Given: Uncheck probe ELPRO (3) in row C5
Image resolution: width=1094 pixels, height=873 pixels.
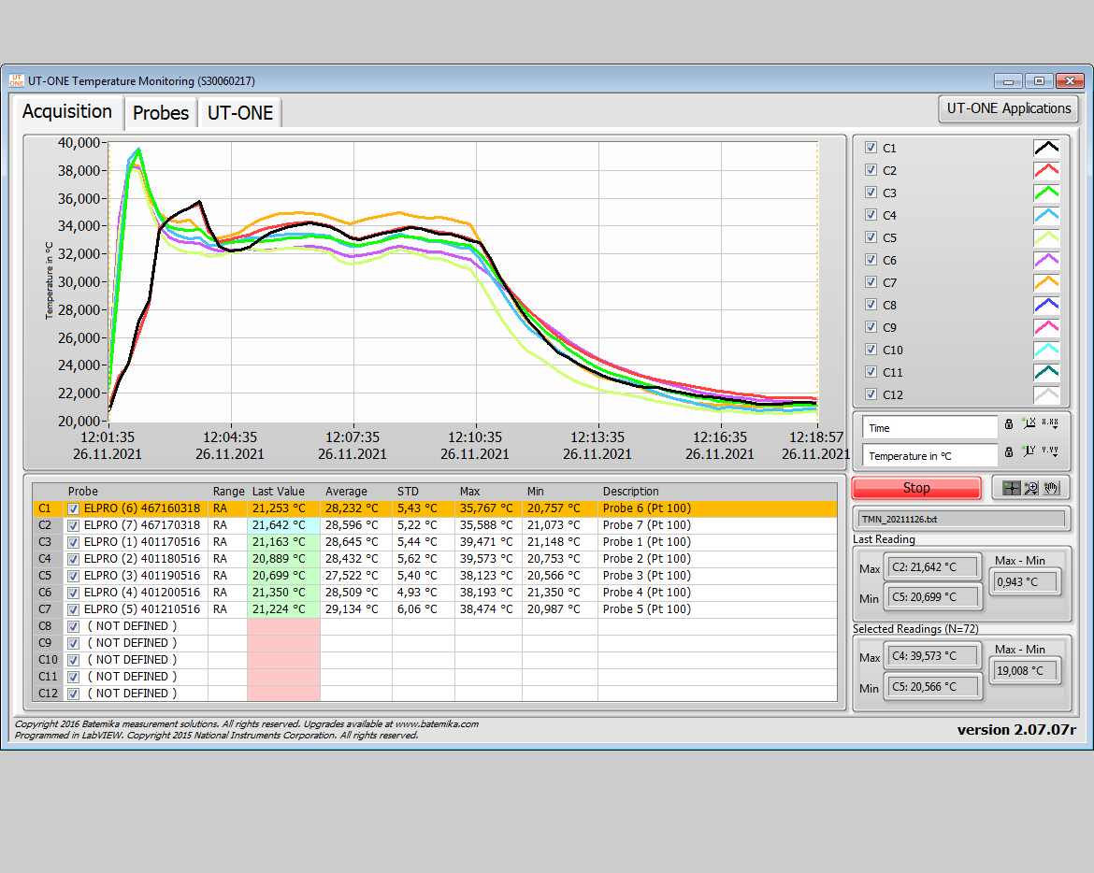Looking at the screenshot, I should (72, 575).
